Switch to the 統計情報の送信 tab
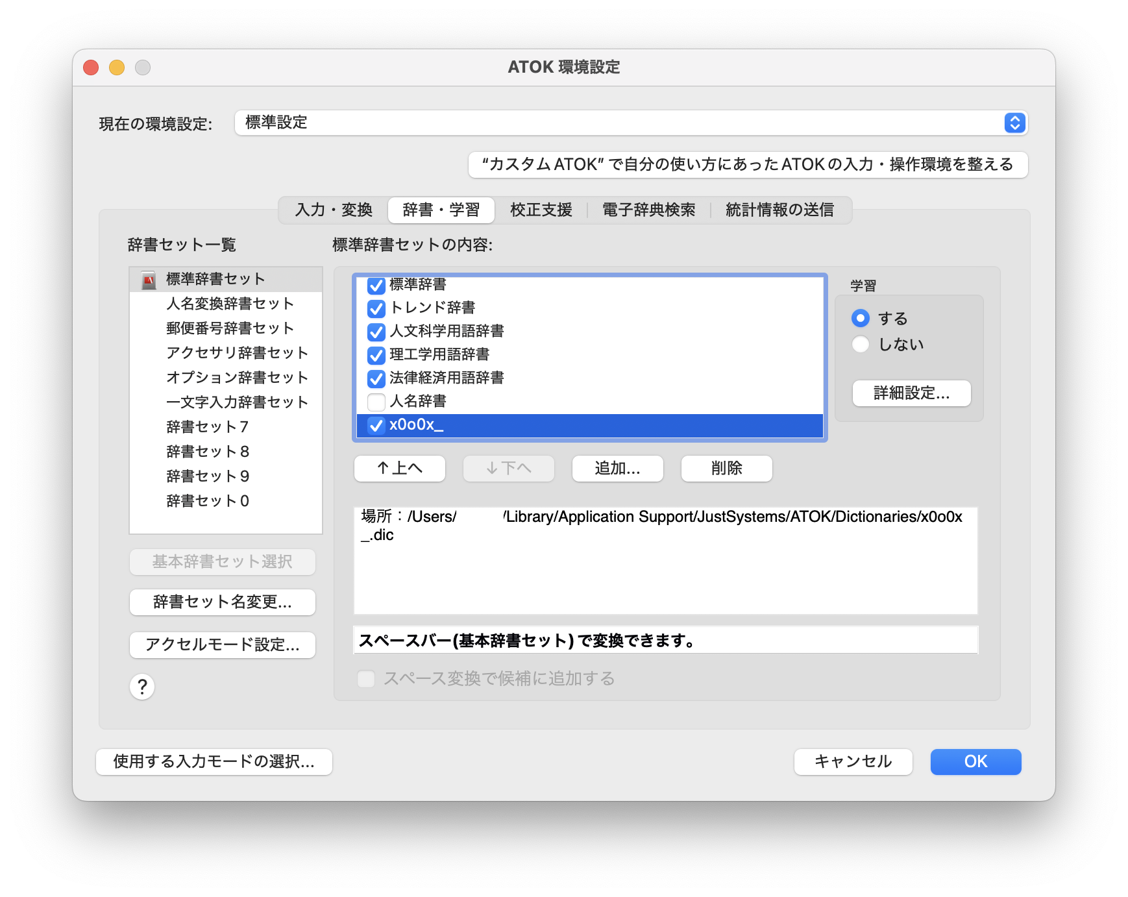This screenshot has width=1128, height=897. pos(780,210)
